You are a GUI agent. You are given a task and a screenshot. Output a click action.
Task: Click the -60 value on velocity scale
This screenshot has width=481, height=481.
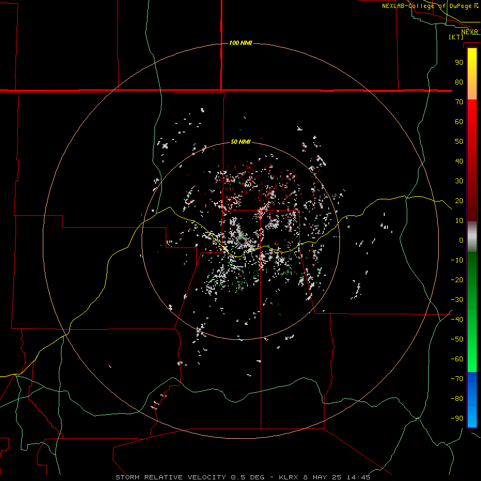(x=457, y=359)
